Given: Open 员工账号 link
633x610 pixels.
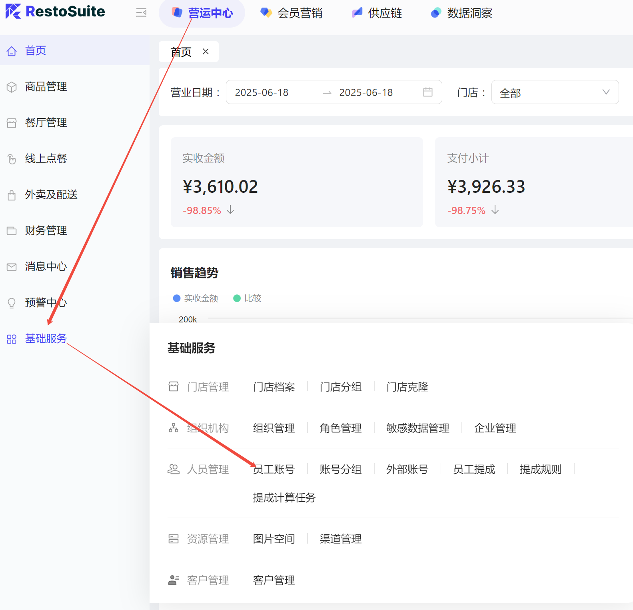Looking at the screenshot, I should [274, 469].
